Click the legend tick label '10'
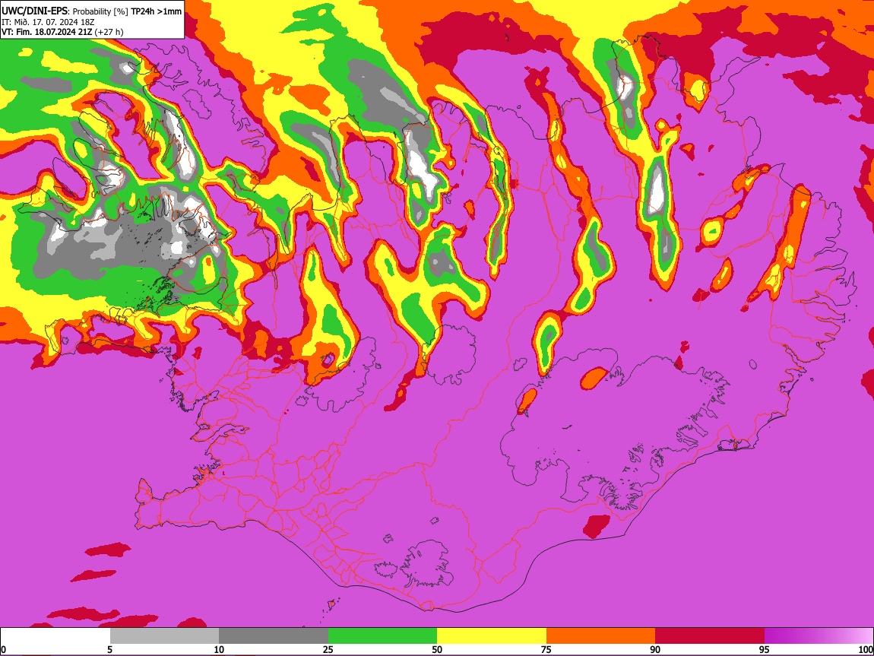 pos(219,649)
